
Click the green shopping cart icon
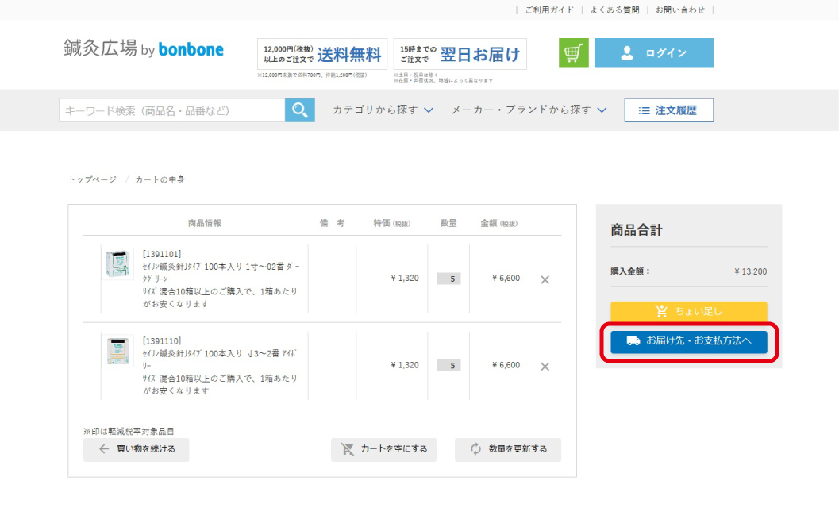(573, 53)
